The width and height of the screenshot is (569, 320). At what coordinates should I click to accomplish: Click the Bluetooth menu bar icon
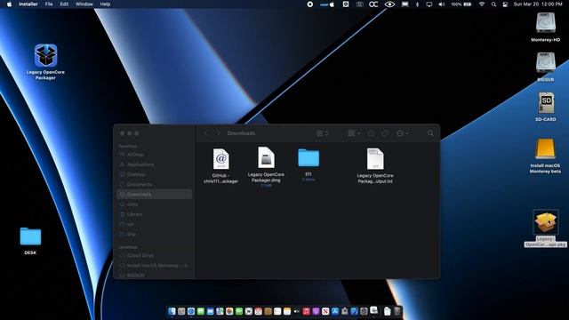tap(417, 4)
